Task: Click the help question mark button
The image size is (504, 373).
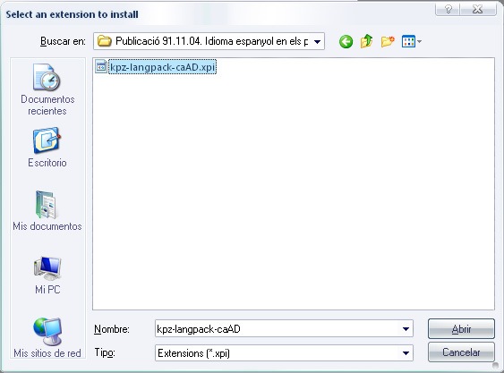Action: (x=448, y=9)
